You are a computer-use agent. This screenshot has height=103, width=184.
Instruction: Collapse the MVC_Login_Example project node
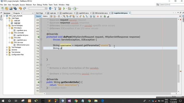tap(5, 16)
